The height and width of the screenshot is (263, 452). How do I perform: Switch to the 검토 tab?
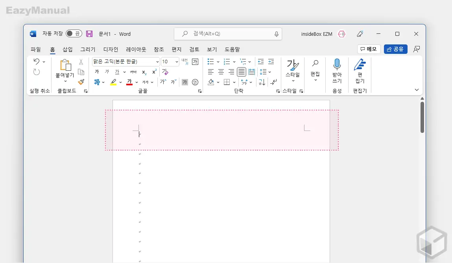tap(194, 50)
